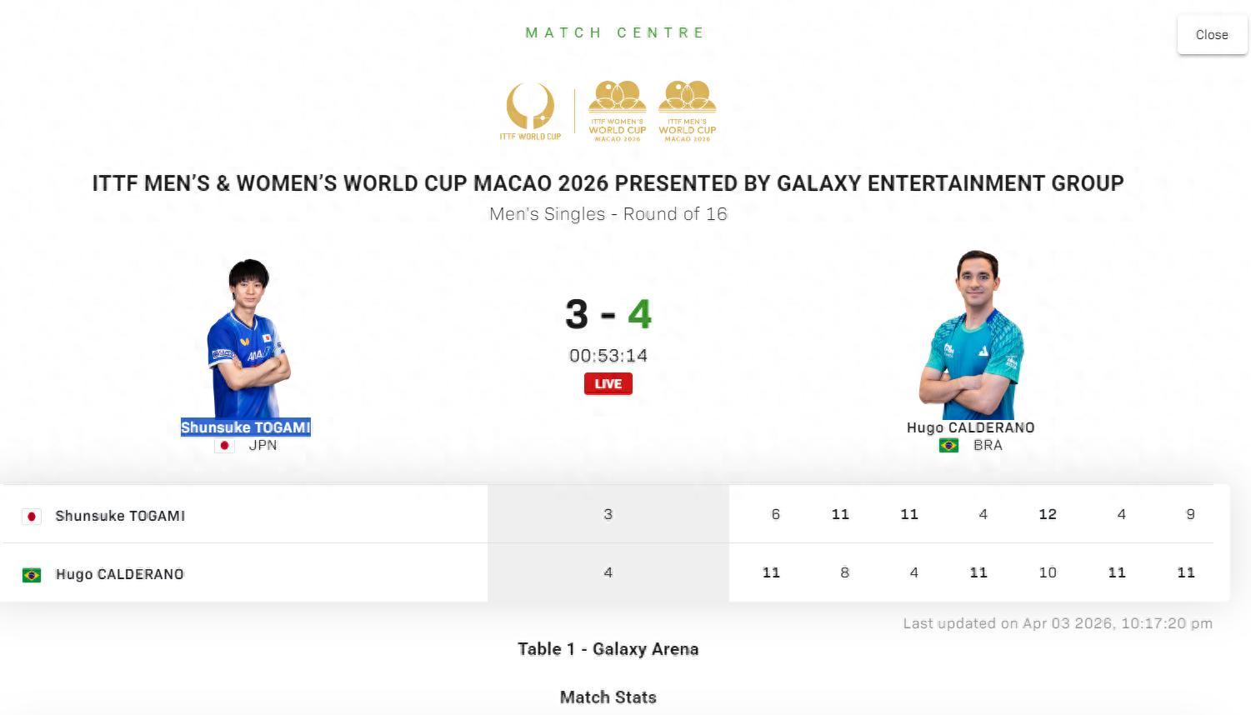Viewport: 1251px width, 715px height.
Task: Click the Japan flag under Togami's photo
Action: tap(224, 446)
